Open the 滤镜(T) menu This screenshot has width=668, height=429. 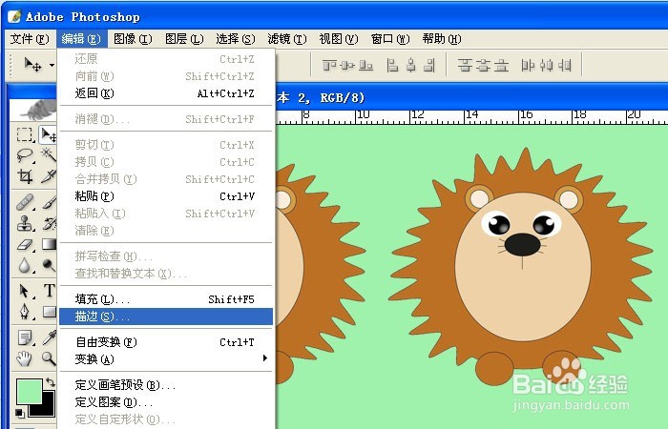click(287, 39)
